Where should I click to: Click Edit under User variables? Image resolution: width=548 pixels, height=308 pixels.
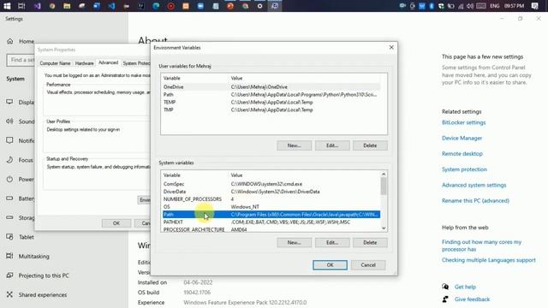332,145
